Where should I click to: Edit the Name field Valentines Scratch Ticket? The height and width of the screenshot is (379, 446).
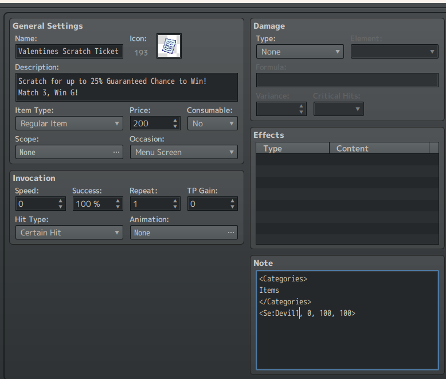69,51
